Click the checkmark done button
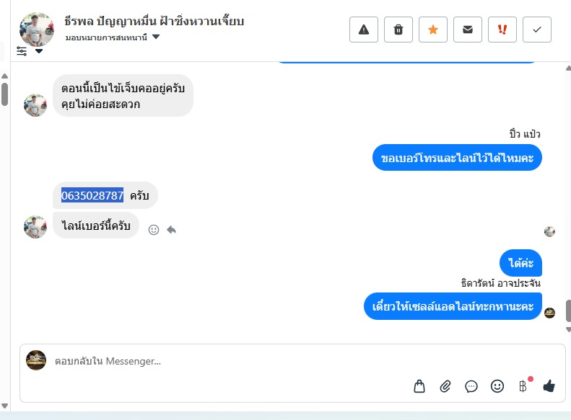The width and height of the screenshot is (571, 420). pyautogui.click(x=537, y=30)
